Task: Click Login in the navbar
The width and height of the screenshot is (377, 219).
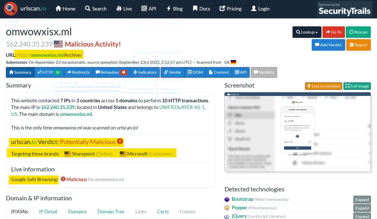Action: [x=260, y=9]
